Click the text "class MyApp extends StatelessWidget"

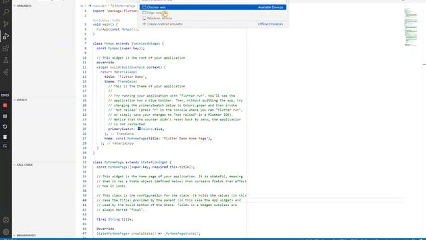126,43
